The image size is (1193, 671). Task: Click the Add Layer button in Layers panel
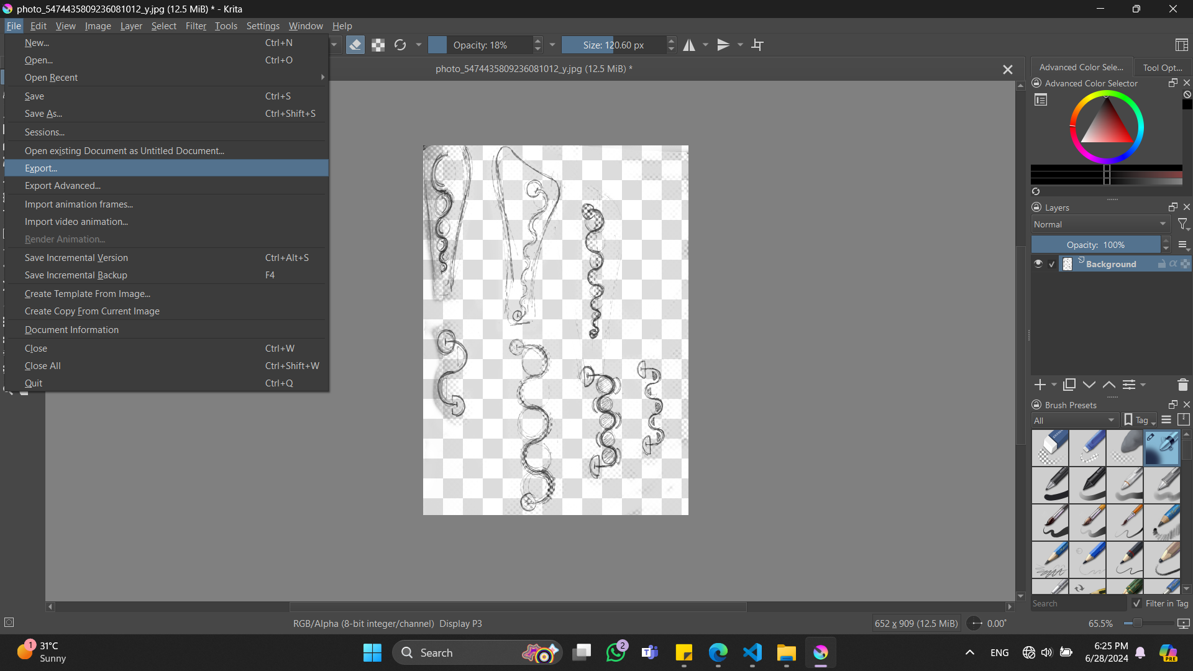(1040, 383)
